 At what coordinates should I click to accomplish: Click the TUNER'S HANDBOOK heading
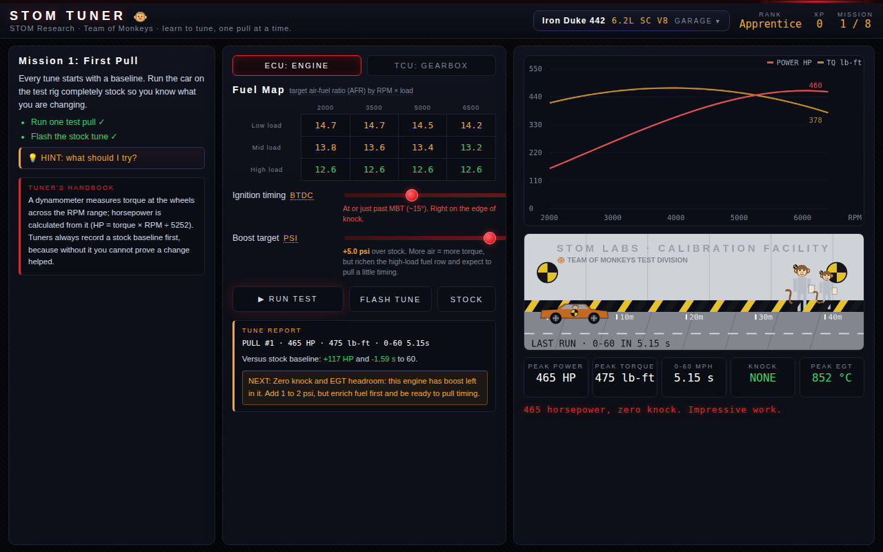(72, 188)
